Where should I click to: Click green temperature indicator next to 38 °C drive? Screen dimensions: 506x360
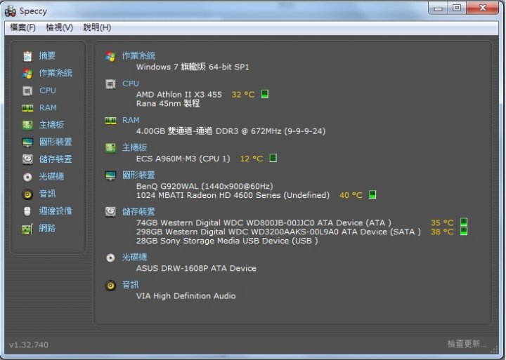[x=464, y=231]
